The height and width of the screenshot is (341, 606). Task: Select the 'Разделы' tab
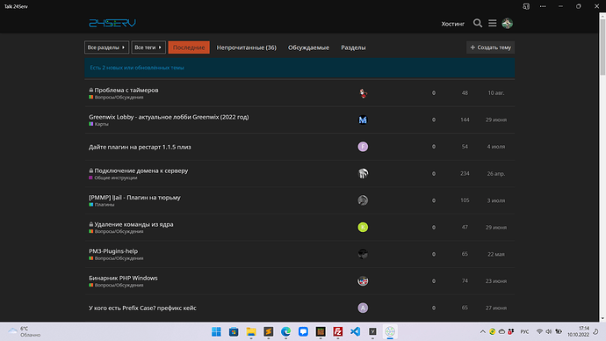click(x=353, y=47)
